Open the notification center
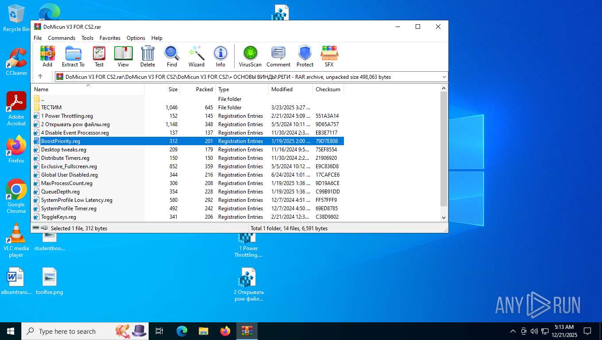Screen dimensions: 602x340 coord(587,331)
